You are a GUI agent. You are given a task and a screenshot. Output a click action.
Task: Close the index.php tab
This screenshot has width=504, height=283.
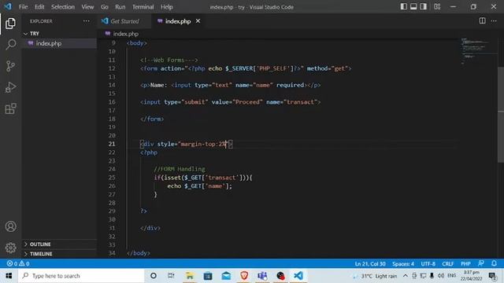(x=198, y=21)
